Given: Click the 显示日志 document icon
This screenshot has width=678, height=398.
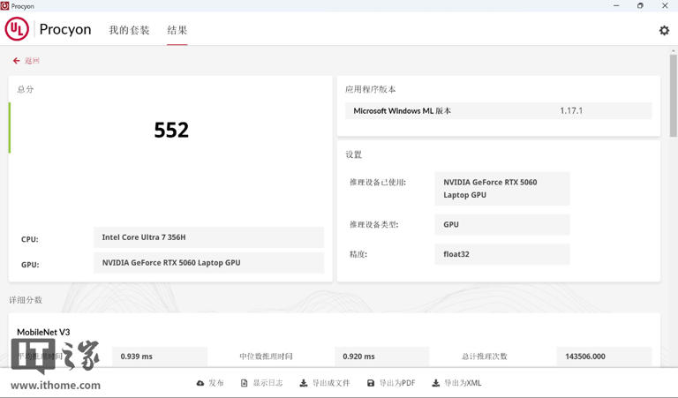Looking at the screenshot, I should [245, 383].
